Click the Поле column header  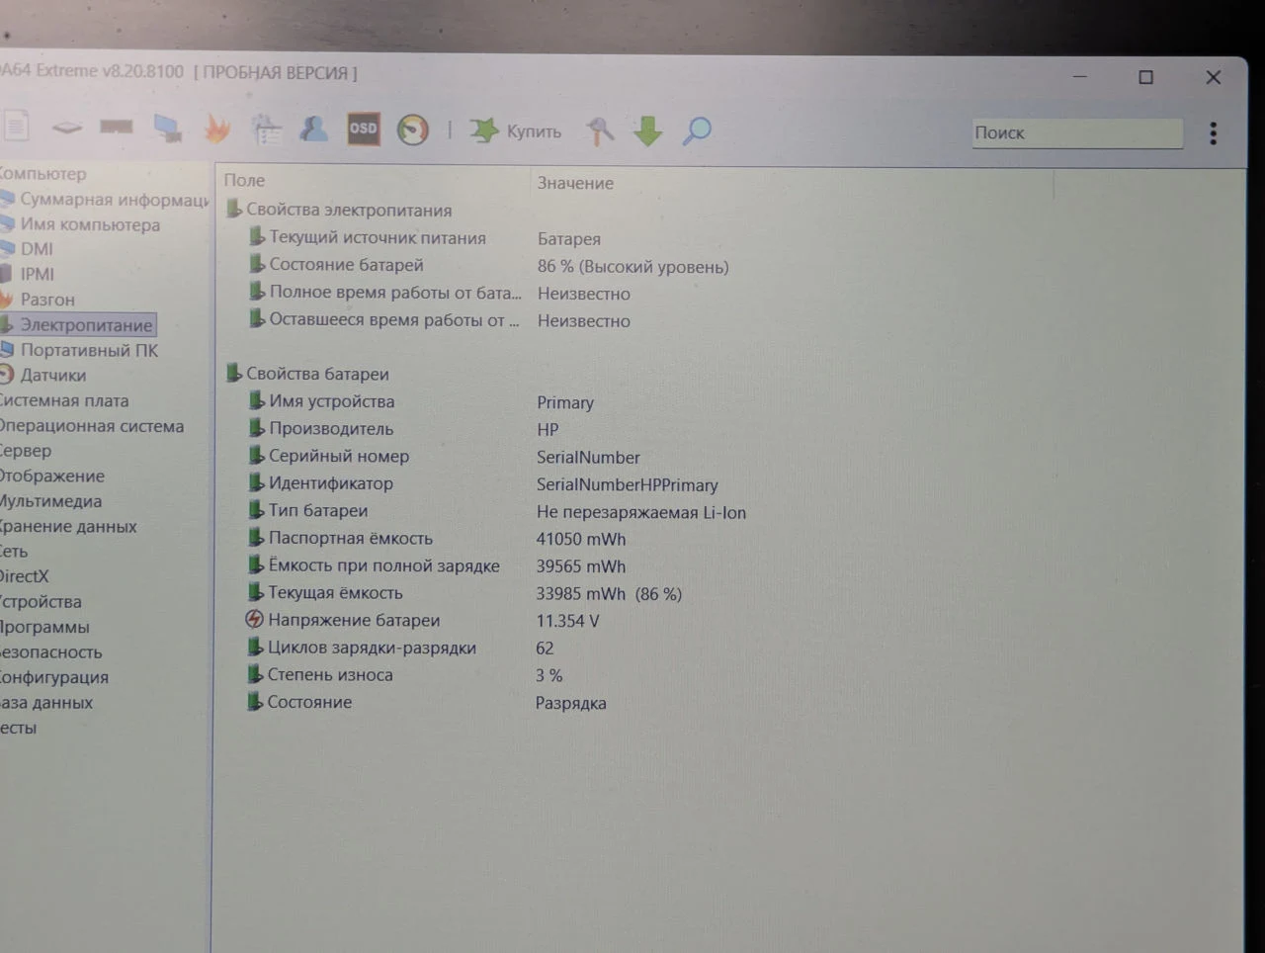click(244, 180)
